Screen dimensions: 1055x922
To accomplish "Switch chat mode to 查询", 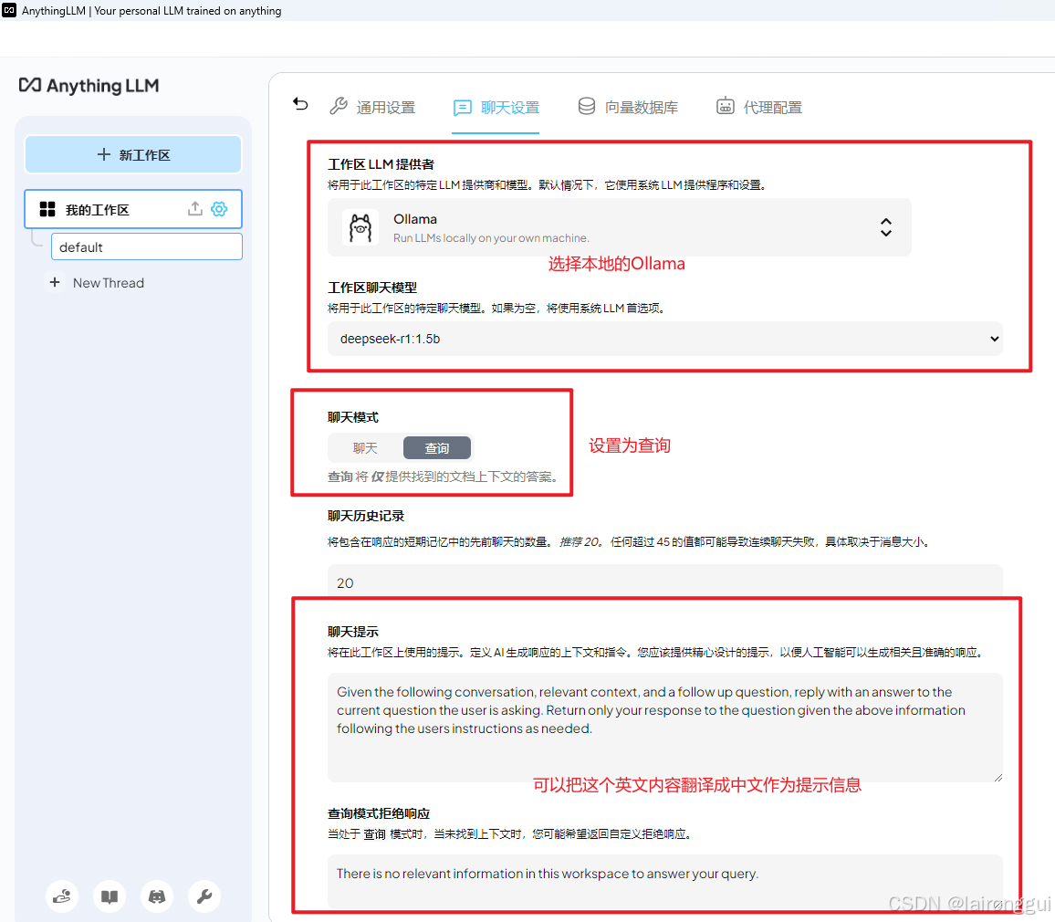I will pyautogui.click(x=436, y=448).
